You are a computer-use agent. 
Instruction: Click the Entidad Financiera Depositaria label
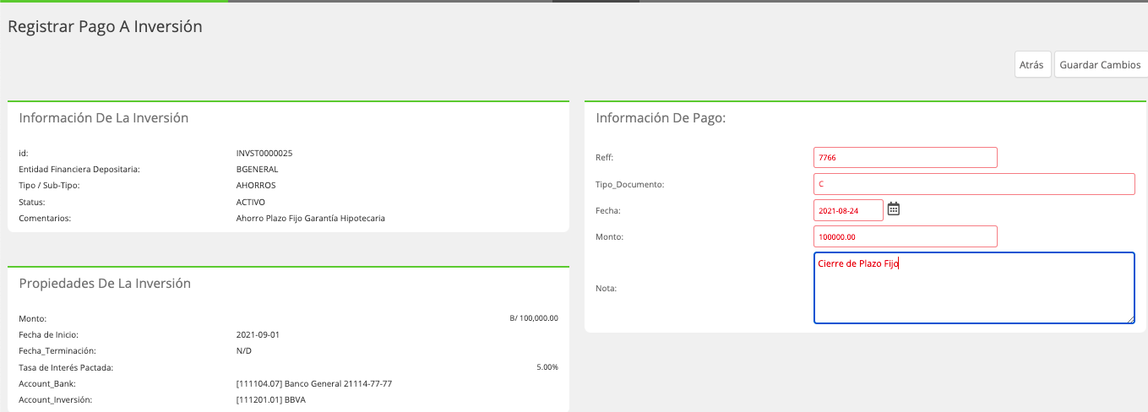pyautogui.click(x=79, y=170)
